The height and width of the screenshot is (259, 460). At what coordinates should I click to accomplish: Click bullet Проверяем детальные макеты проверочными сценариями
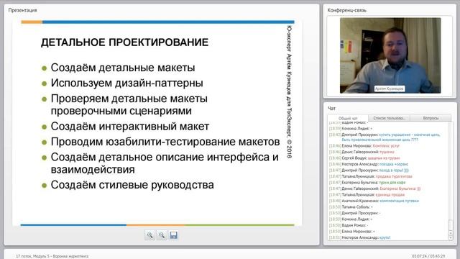[129, 104]
